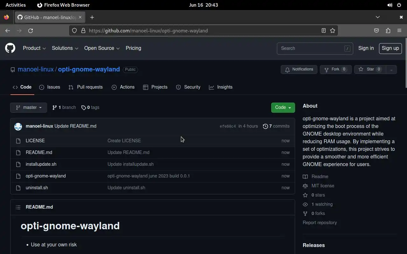Click the file icon beside LICENSE
The height and width of the screenshot is (254, 407).
pos(18,141)
